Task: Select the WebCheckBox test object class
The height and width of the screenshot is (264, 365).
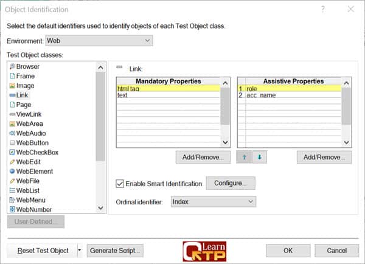Action: pyautogui.click(x=37, y=153)
